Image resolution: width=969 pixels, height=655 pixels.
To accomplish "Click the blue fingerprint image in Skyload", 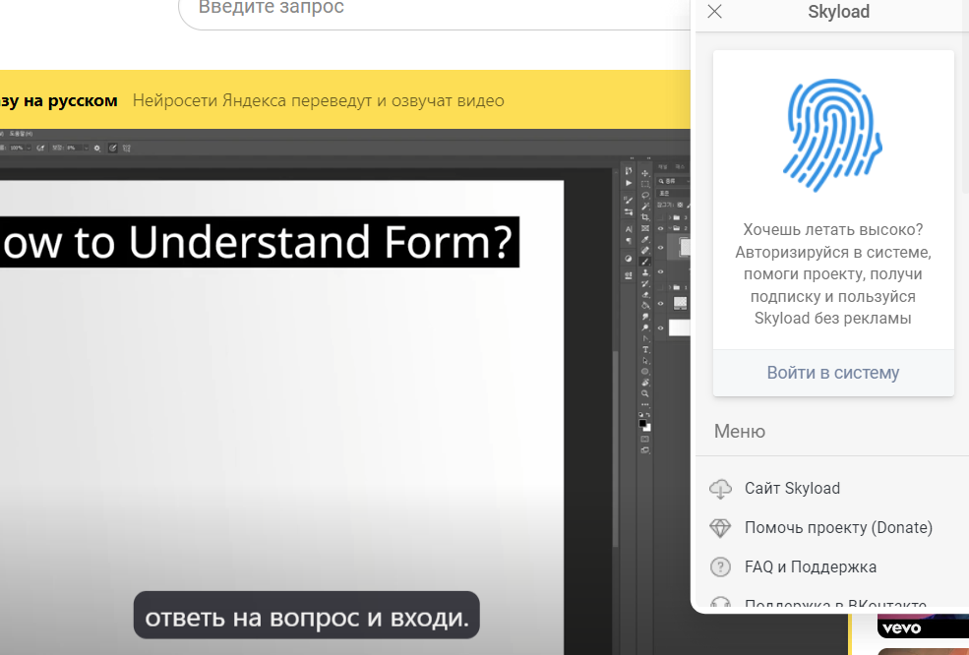I will 832,135.
